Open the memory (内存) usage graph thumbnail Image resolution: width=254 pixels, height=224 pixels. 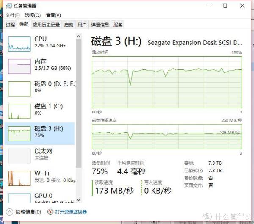(19, 66)
